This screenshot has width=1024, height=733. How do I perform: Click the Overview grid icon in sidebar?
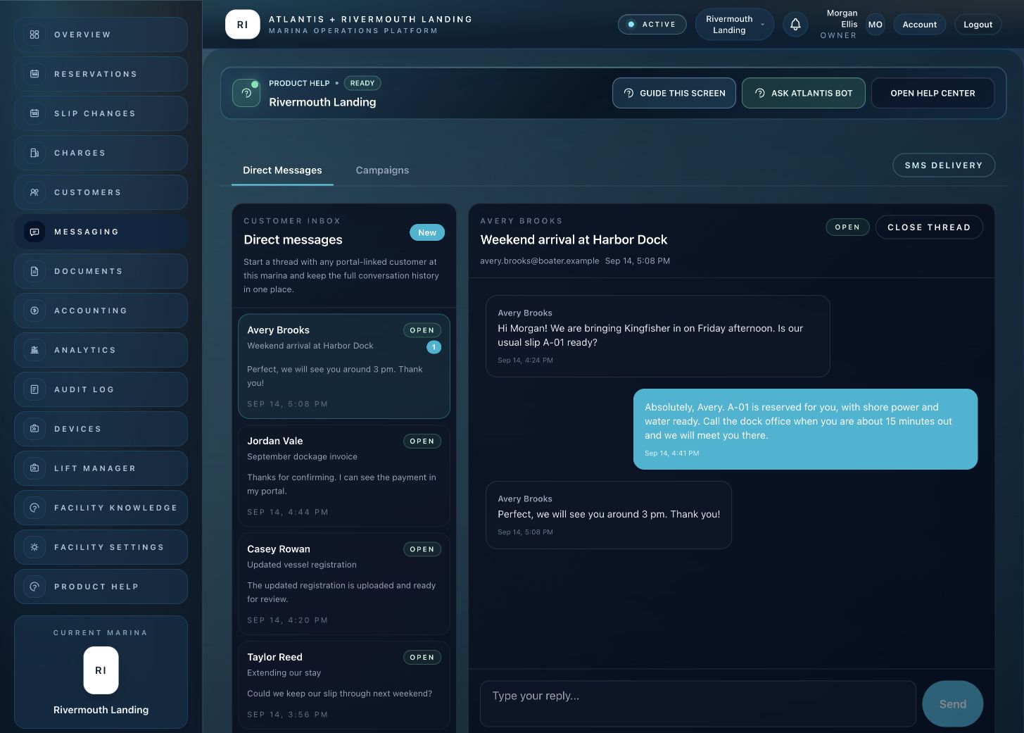click(34, 35)
